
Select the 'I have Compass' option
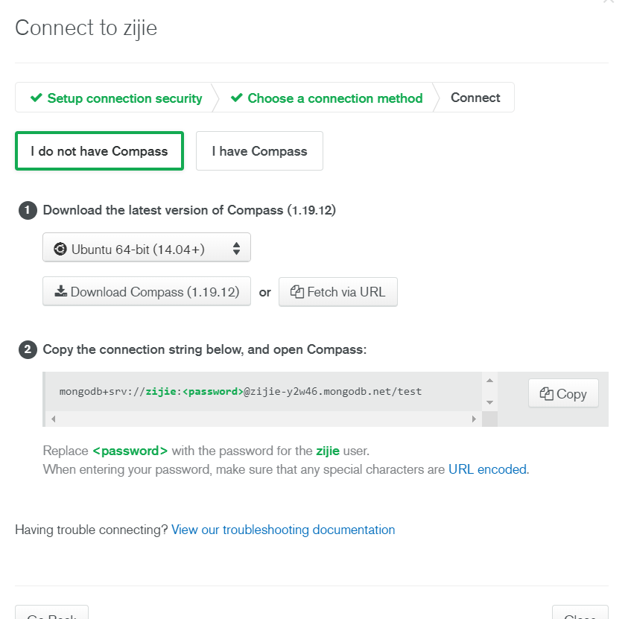[x=259, y=151]
